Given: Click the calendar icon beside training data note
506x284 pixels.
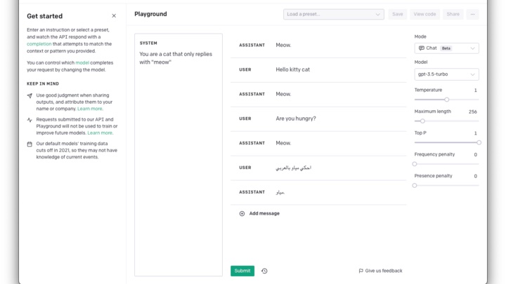Looking at the screenshot, I should tap(30, 144).
